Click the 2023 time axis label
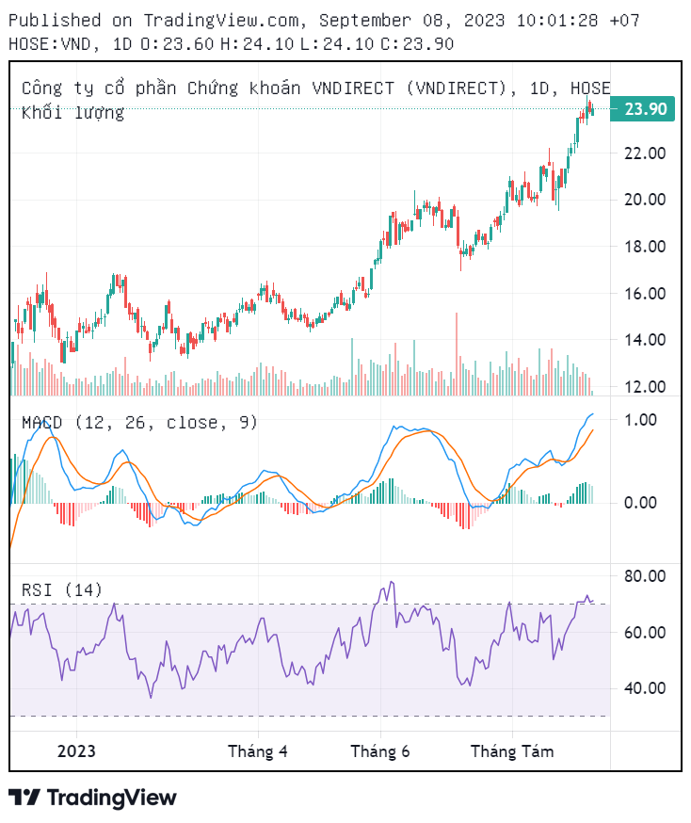Screen dimensions: 691x823 click(76, 751)
